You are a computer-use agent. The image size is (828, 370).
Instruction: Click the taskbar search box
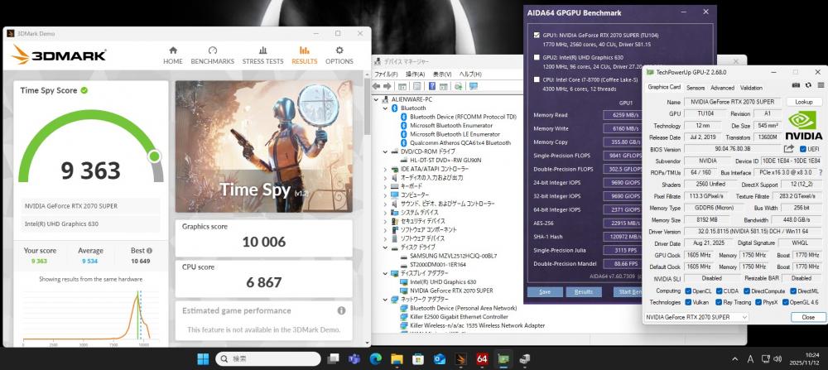pyautogui.click(x=267, y=359)
